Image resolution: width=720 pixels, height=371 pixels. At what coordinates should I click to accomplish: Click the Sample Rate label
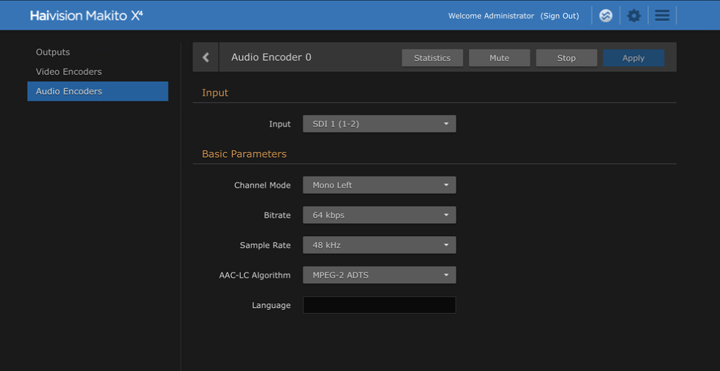tap(265, 245)
